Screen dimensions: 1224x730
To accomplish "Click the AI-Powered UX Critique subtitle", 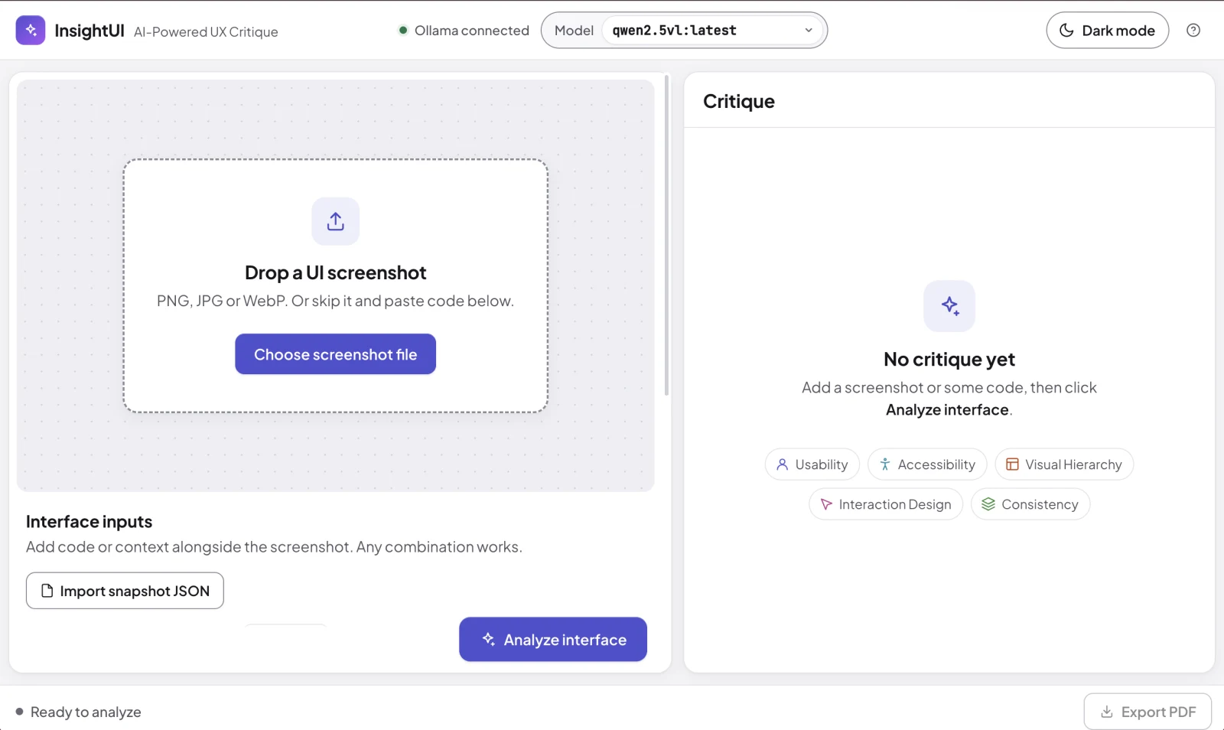I will [x=206, y=32].
